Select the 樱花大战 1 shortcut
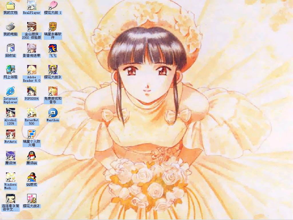Viewport: 293px width, 220px height. pyautogui.click(x=53, y=5)
